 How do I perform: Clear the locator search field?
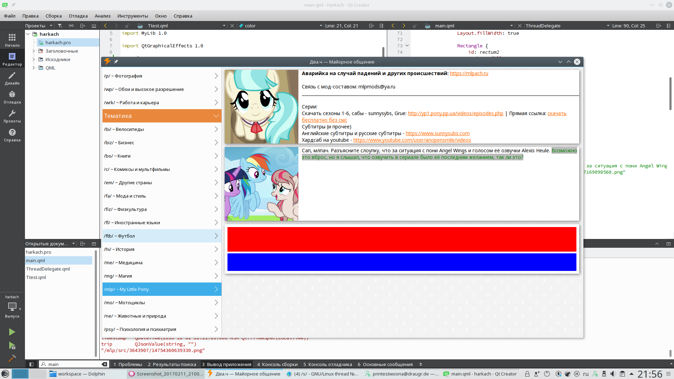[104, 364]
